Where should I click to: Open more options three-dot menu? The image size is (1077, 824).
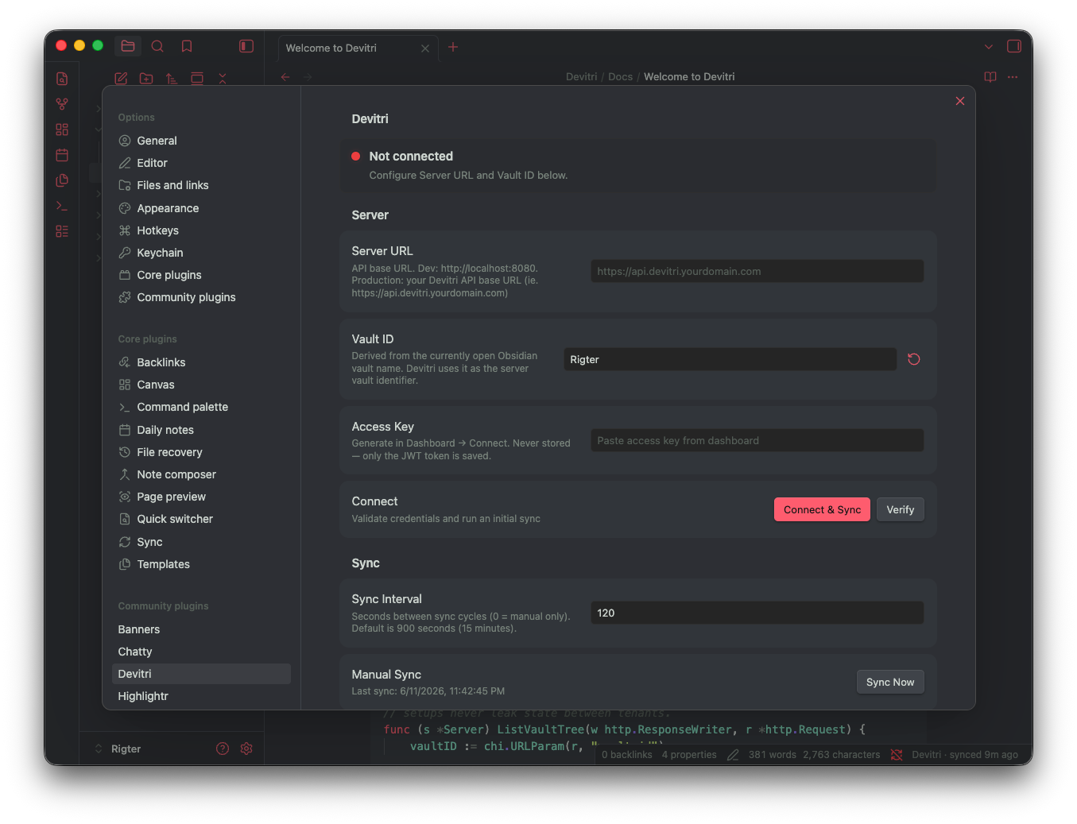click(x=1013, y=77)
